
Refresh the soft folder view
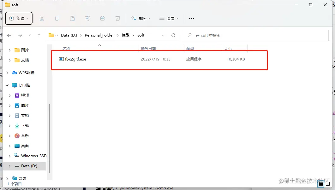tap(173, 35)
